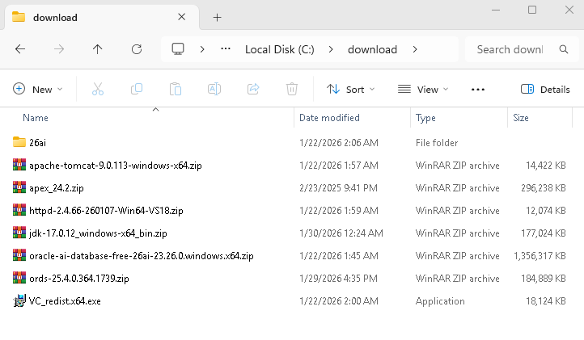Expand chevron after download breadcrumb
Viewport: 584px width, 340px height.
(x=415, y=49)
